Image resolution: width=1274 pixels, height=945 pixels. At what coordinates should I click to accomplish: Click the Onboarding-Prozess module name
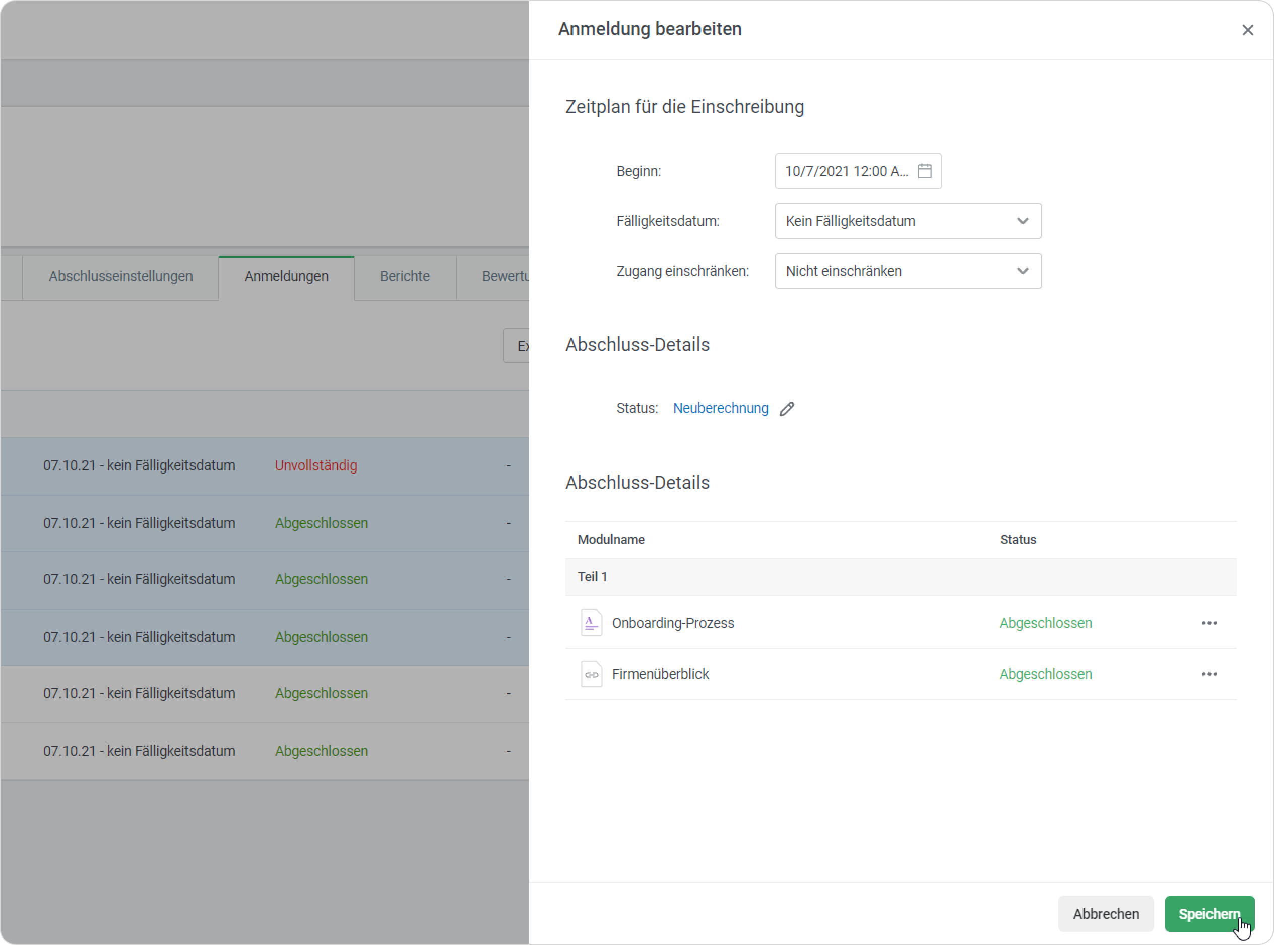pyautogui.click(x=672, y=623)
